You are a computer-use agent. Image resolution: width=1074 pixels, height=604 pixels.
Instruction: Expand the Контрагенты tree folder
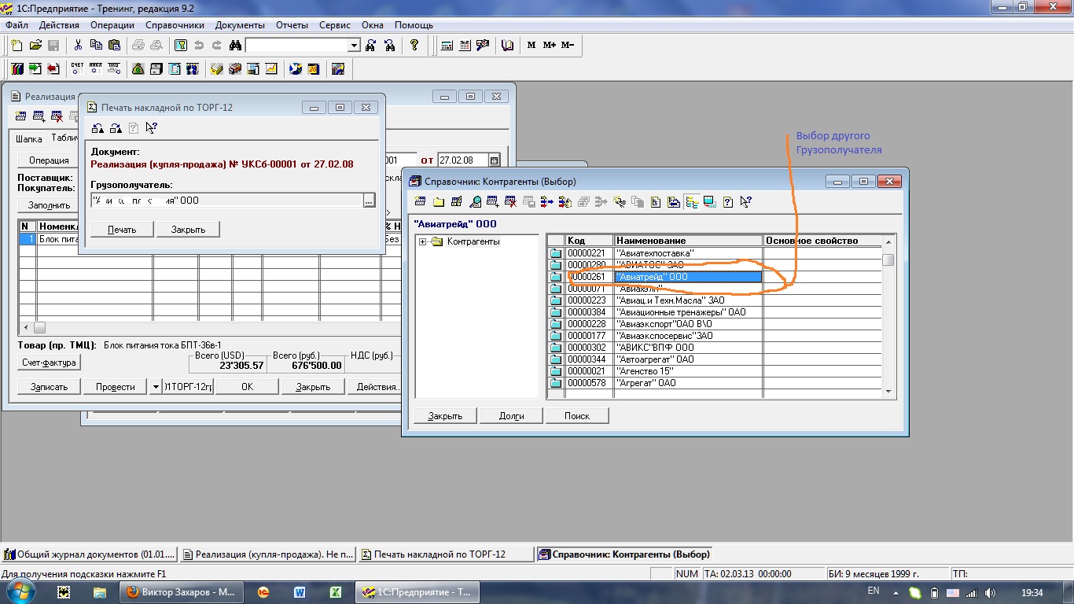pyautogui.click(x=422, y=241)
